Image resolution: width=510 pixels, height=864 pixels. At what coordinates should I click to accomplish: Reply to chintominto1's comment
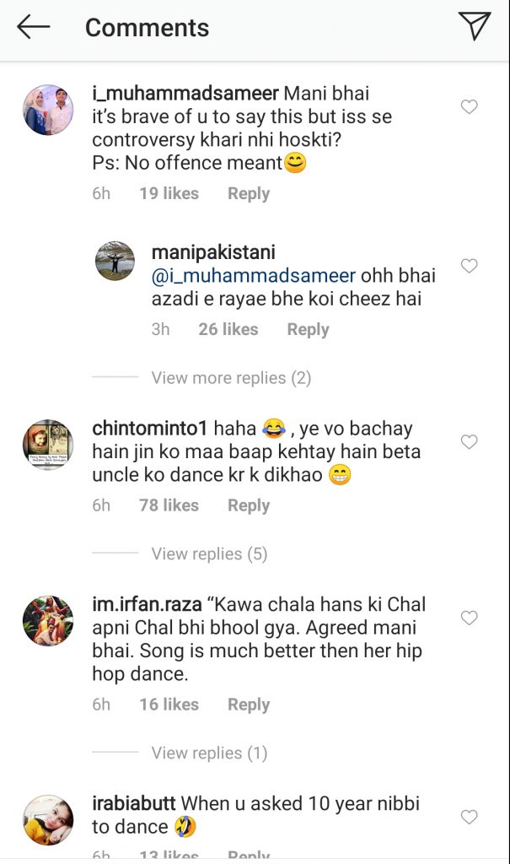[249, 505]
